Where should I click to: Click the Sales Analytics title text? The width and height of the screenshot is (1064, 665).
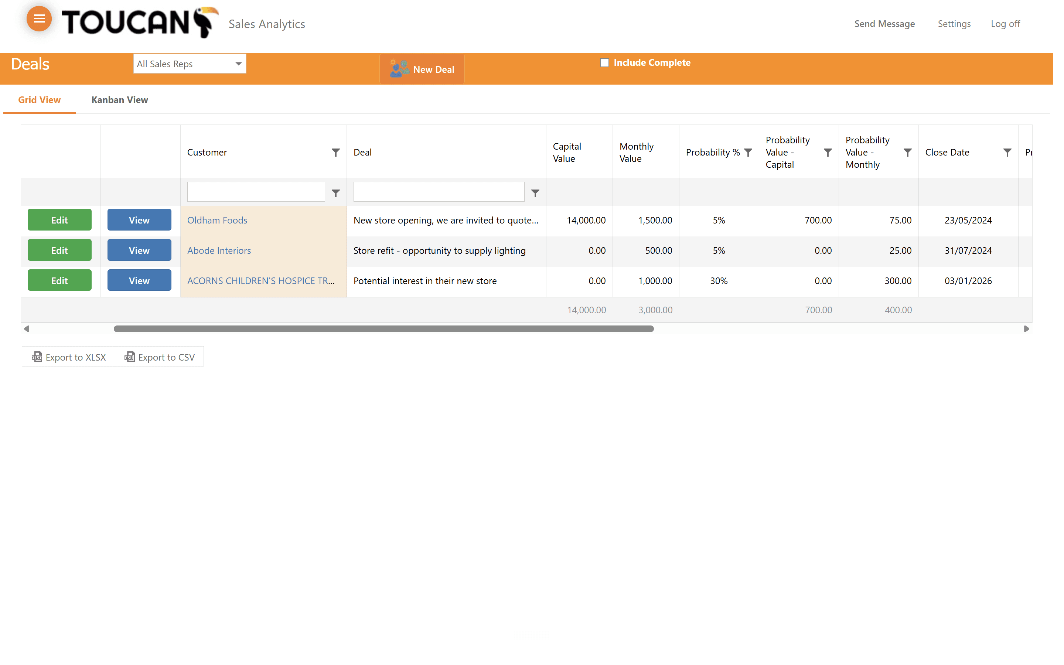click(x=267, y=24)
